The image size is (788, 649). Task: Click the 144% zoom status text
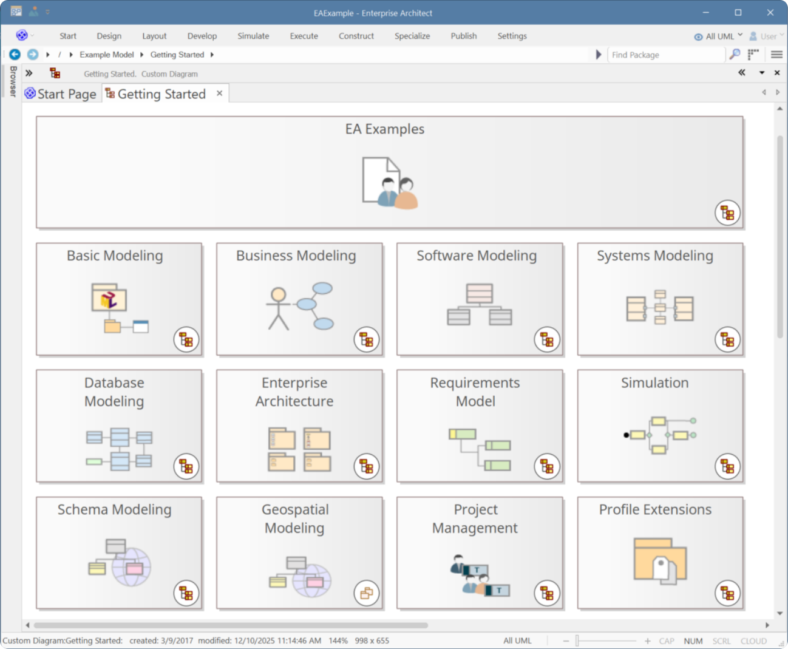click(x=338, y=641)
